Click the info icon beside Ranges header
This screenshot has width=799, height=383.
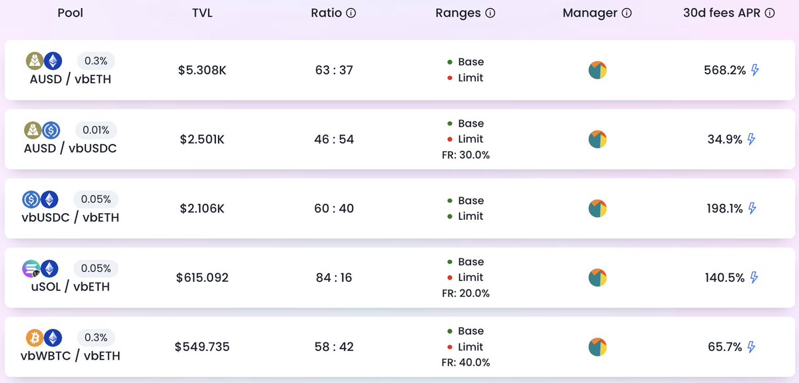tap(490, 13)
